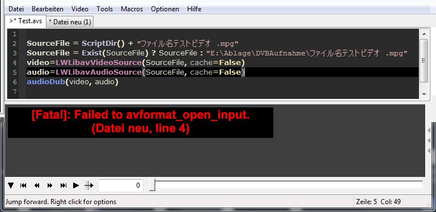Click the editor scrollbar down arrow
Viewport: 436px width, 212px height.
(424, 94)
